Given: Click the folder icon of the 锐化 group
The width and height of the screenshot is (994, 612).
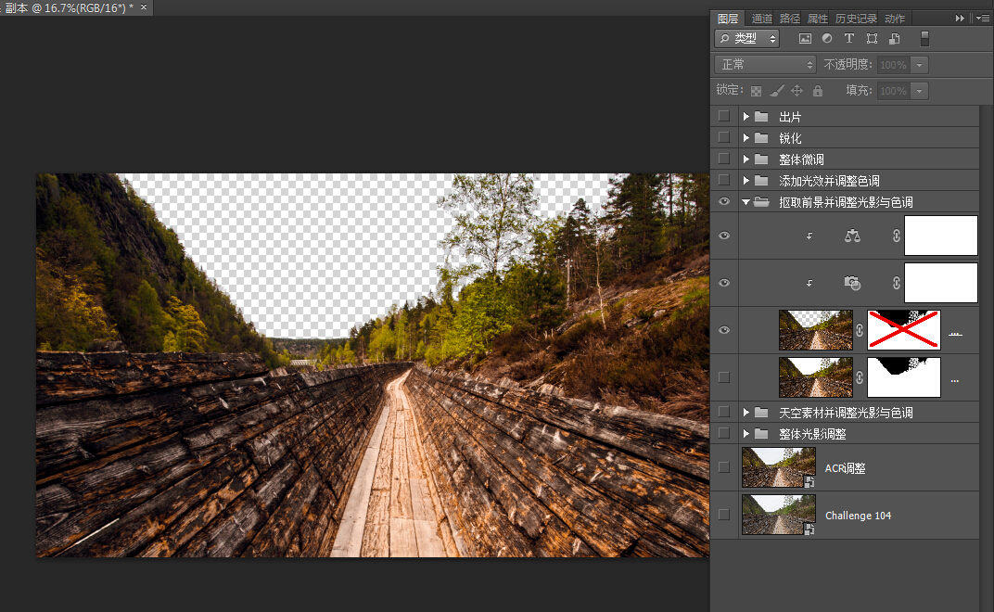Looking at the screenshot, I should pos(761,137).
